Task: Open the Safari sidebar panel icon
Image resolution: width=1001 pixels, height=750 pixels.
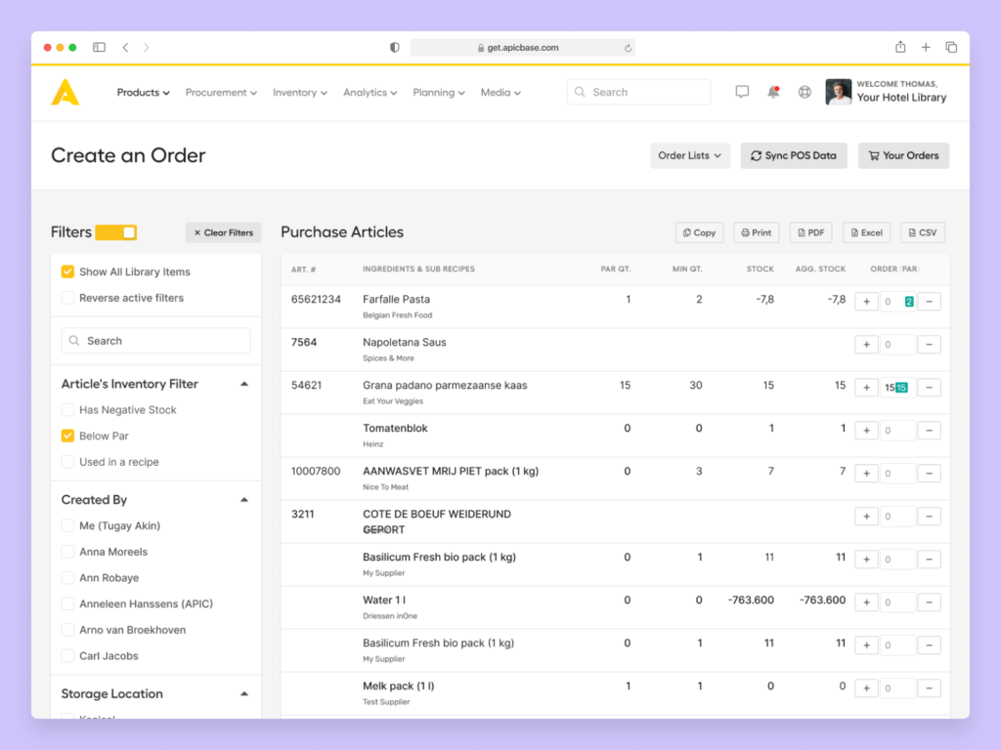Action: [x=99, y=47]
